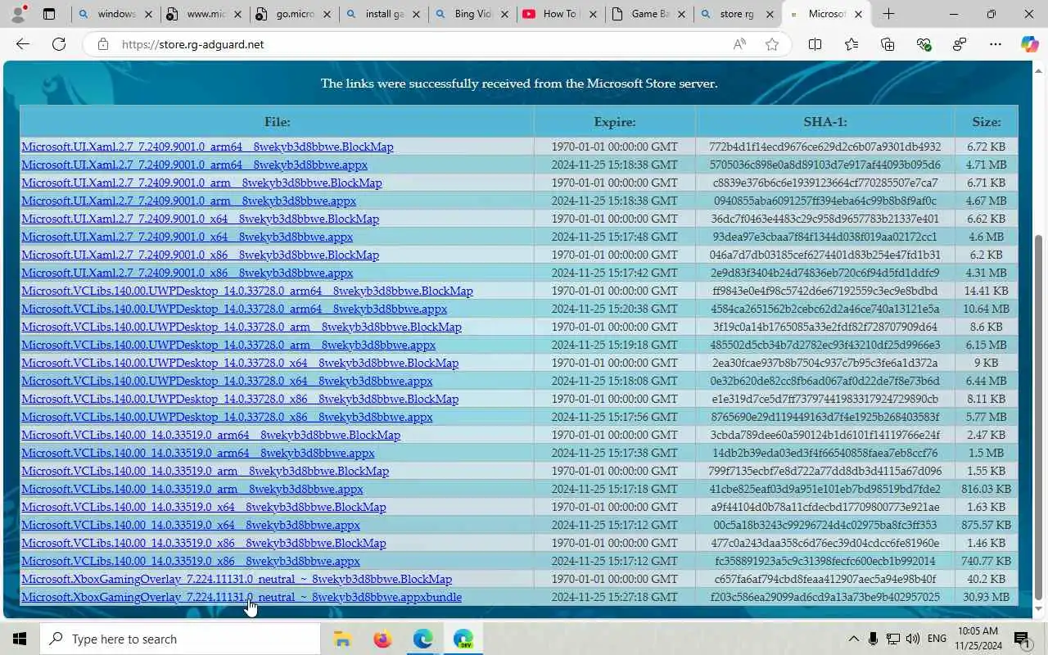Image resolution: width=1048 pixels, height=655 pixels.
Task: Download UI.Xaml.2.7 x86 appx link
Action: (x=187, y=273)
